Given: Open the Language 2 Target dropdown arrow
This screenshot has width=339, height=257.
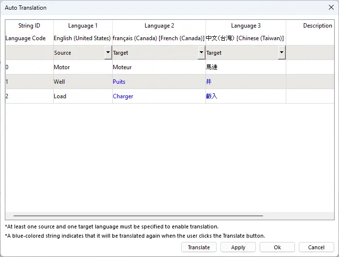Looking at the screenshot, I should coord(201,53).
